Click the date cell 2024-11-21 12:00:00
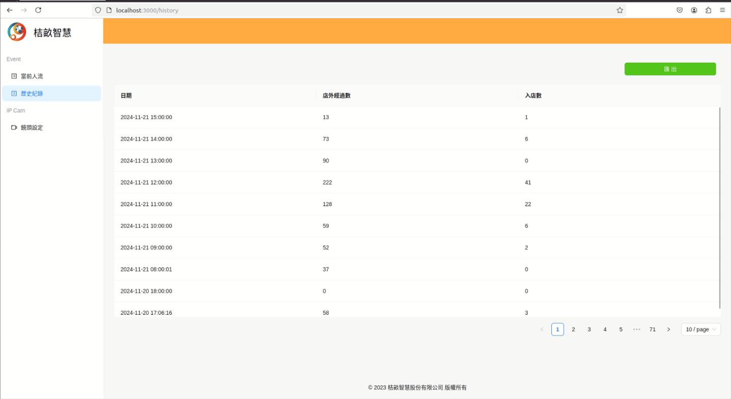 [x=146, y=183]
